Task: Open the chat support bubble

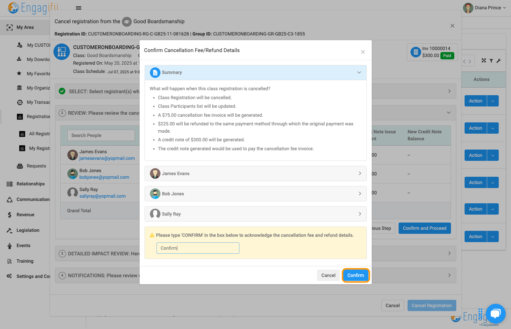Action: tap(495, 314)
